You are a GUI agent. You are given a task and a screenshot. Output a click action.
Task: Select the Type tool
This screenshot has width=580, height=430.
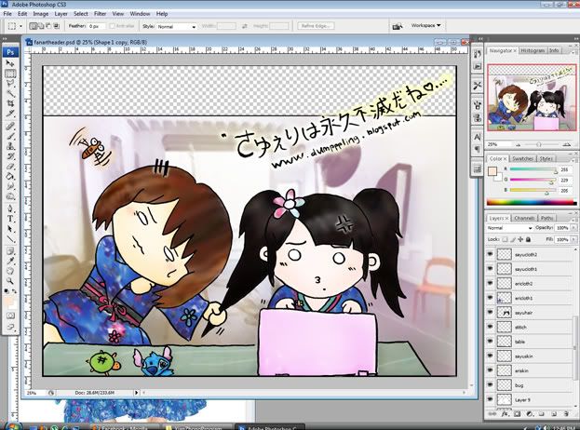click(x=10, y=219)
